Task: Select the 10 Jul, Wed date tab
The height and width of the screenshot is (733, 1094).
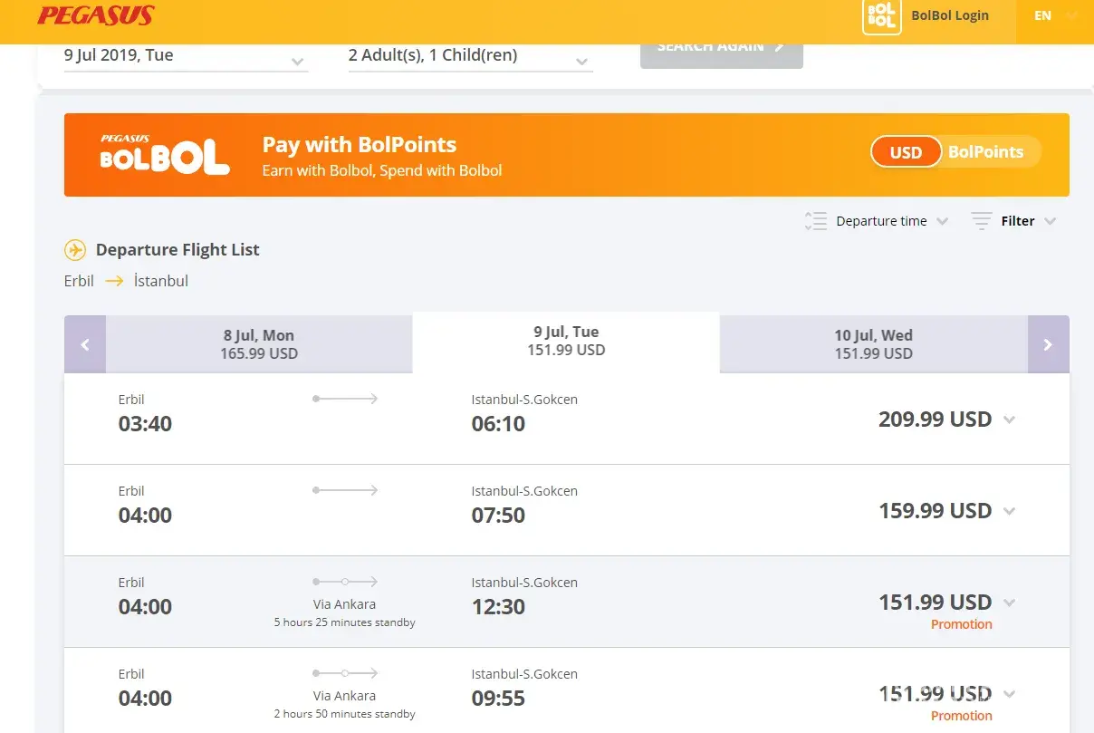Action: [x=873, y=344]
